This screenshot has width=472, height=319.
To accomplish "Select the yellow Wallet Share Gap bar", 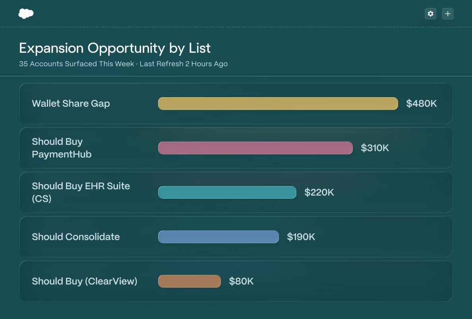I will 278,104.
